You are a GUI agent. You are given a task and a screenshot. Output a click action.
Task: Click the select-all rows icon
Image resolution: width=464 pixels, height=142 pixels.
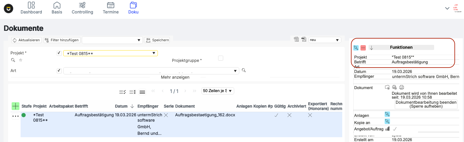122,92
